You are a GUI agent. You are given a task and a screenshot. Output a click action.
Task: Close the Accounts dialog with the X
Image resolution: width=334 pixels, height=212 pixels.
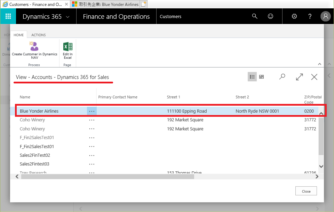[314, 76]
